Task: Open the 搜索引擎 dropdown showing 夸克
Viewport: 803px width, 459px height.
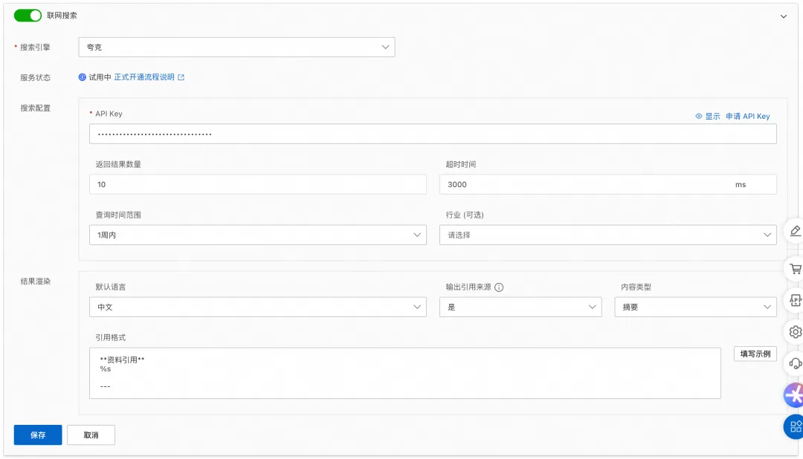Action: [236, 47]
